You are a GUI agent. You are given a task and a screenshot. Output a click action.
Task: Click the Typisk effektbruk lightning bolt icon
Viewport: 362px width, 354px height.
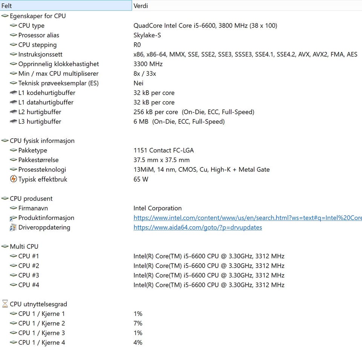pyautogui.click(x=14, y=179)
